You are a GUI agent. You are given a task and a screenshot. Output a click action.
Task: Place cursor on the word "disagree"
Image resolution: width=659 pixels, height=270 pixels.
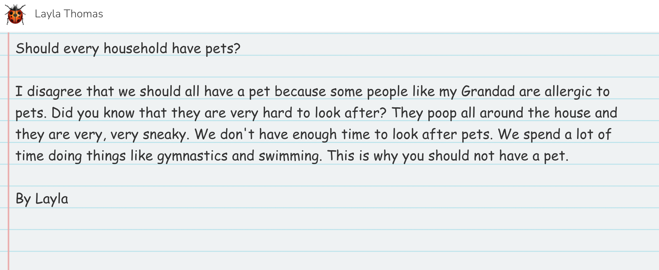coord(54,92)
